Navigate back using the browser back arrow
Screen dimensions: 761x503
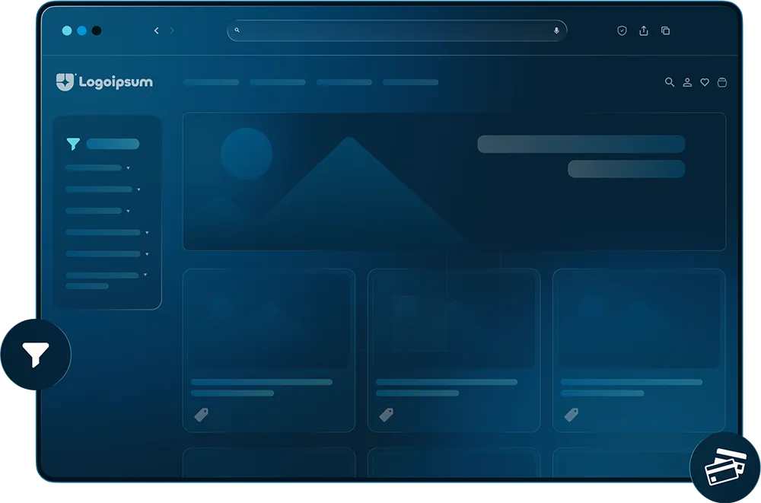tap(157, 30)
